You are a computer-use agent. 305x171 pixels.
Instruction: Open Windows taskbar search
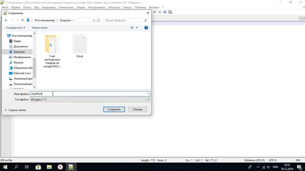click(x=16, y=167)
